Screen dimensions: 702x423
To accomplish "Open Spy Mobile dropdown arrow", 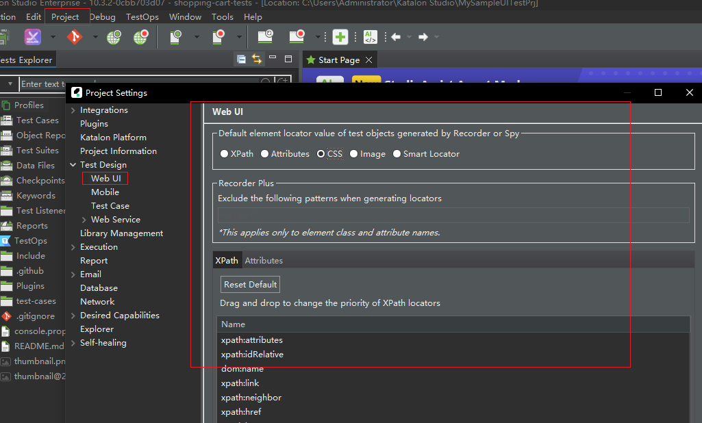I will click(x=197, y=37).
